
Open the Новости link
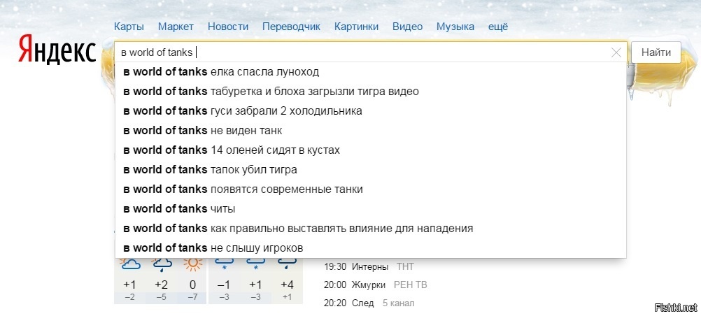[228, 27]
